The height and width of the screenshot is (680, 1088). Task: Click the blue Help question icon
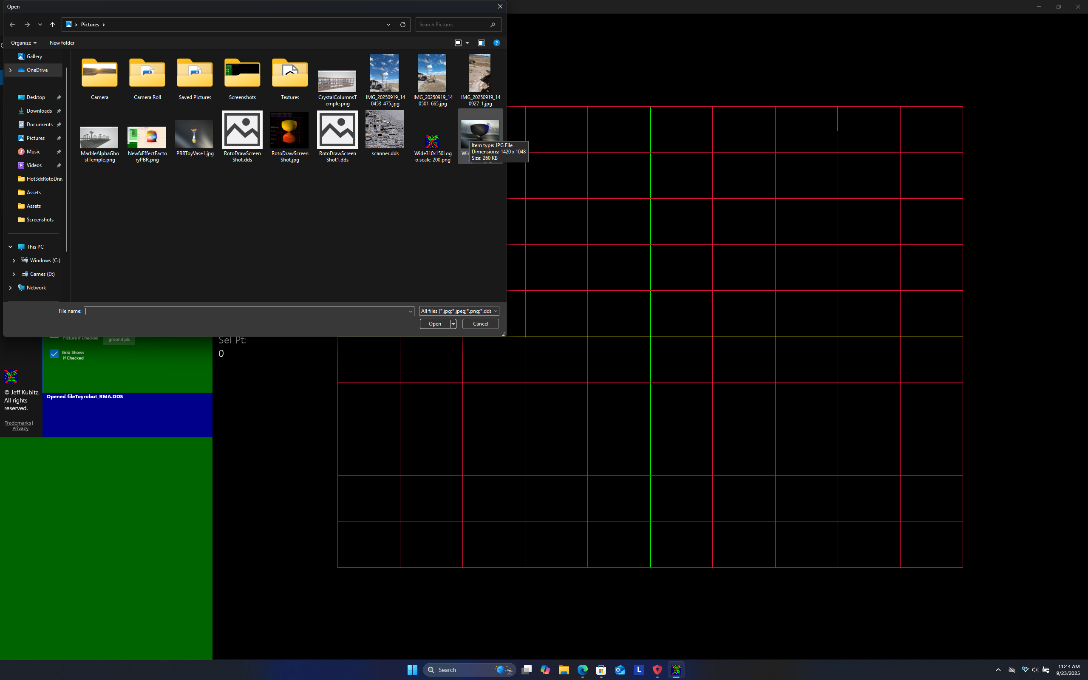496,43
